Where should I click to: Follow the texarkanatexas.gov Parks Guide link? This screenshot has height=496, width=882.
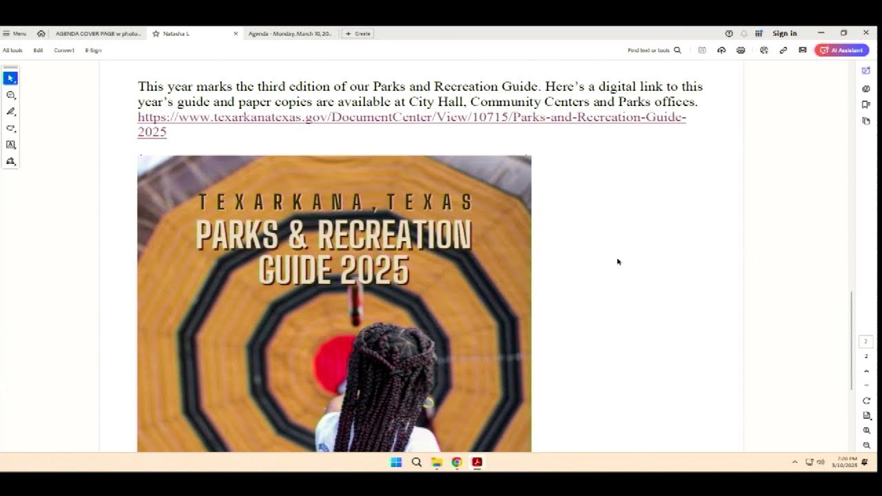tap(411, 124)
